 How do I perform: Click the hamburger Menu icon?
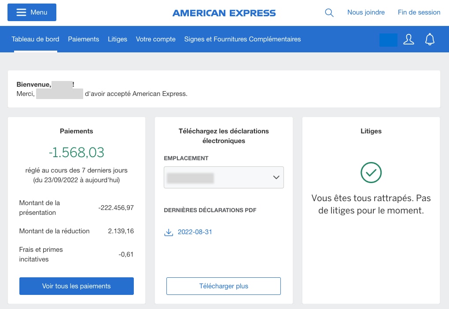pos(21,12)
